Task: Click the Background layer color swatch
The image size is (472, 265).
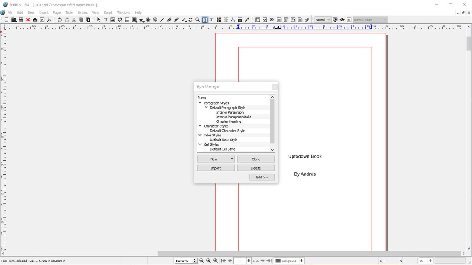Action: (x=278, y=261)
